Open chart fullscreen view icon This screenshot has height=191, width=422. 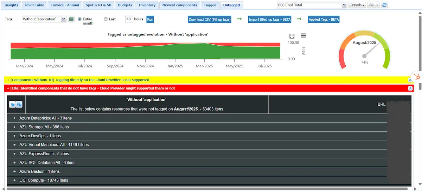(x=292, y=36)
